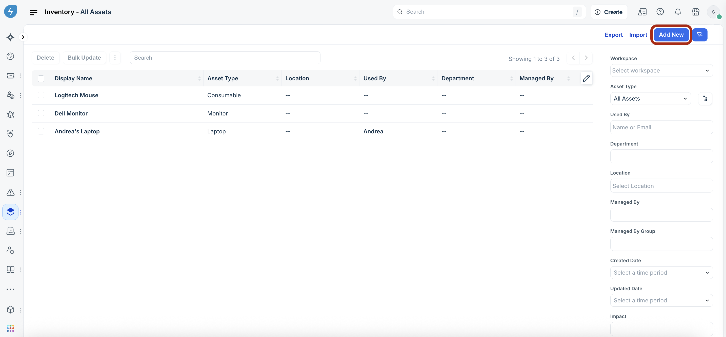The image size is (726, 337).
Task: Select the Dell Monitor row checkbox
Action: (41, 113)
